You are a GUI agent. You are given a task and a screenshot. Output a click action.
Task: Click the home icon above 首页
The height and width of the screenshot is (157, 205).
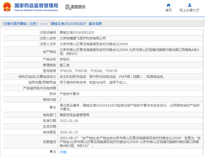click(169, 5)
